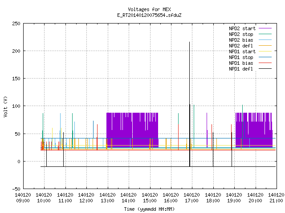Click the x-axis label '140120 13:00'
Image resolution: width=285 pixels, height=213 pixels.
[107, 198]
